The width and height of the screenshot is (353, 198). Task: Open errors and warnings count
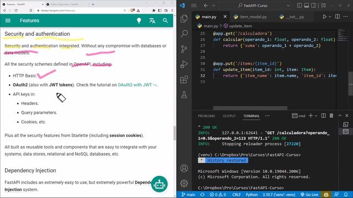(x=218, y=194)
